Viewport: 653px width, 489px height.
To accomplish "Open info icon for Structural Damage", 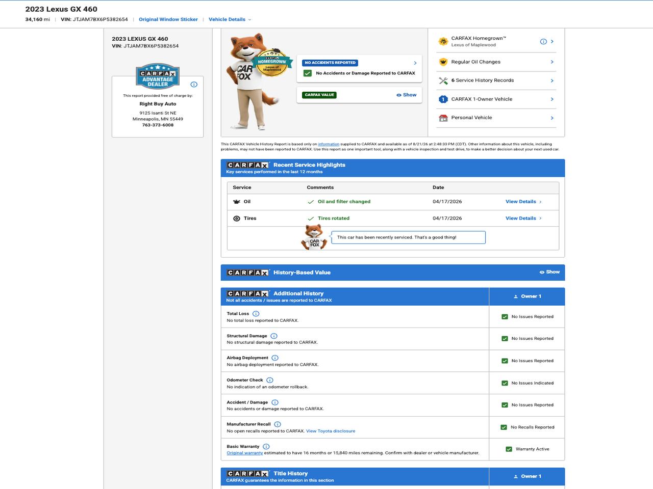I will coord(274,336).
